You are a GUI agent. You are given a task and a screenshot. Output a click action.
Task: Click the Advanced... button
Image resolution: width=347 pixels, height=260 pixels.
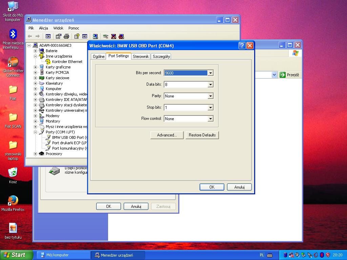[x=167, y=135]
